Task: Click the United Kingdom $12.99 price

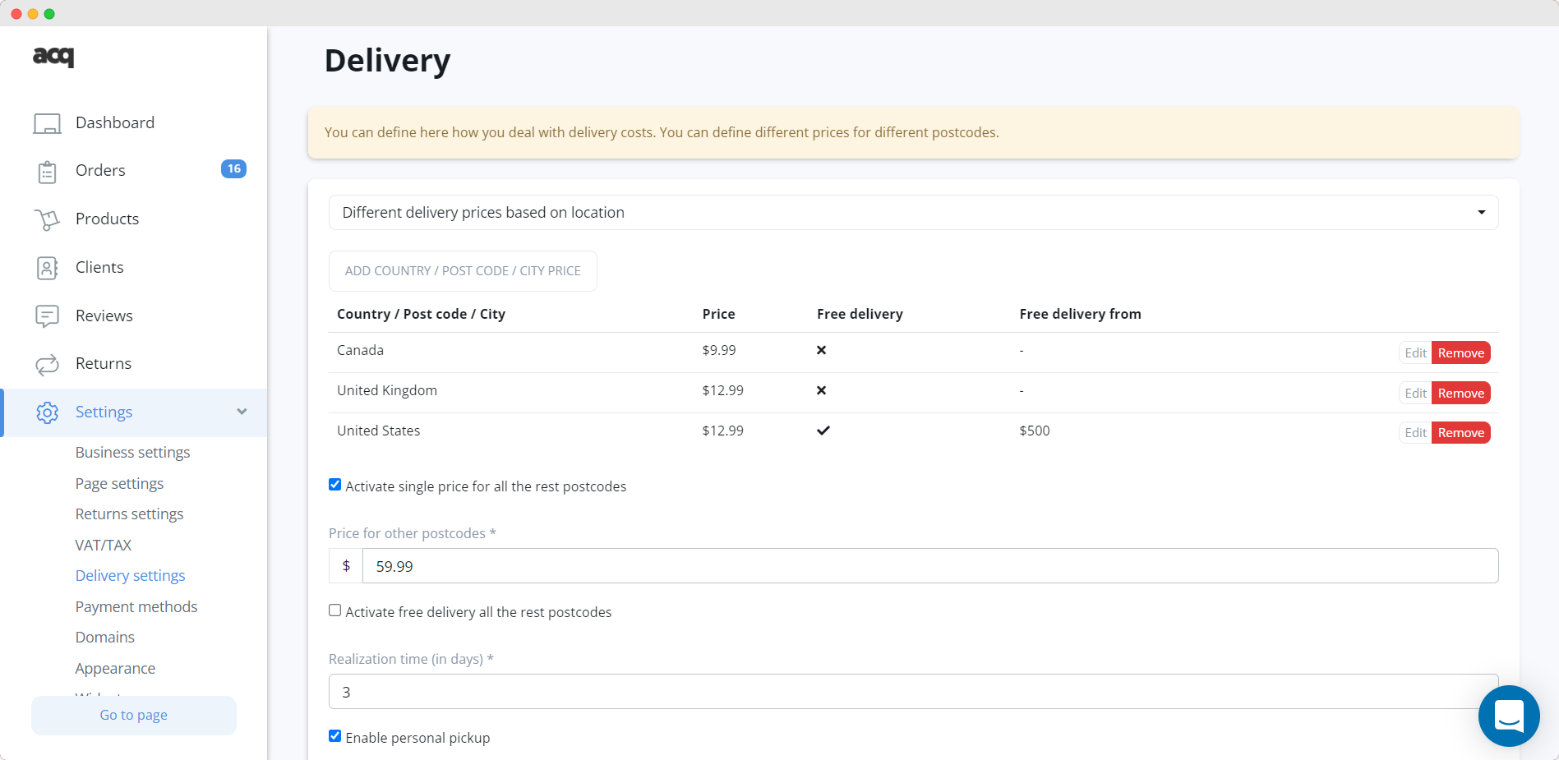Action: pos(722,390)
